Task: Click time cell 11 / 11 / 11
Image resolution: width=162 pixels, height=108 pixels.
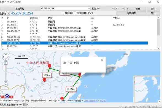Action: coord(35,37)
